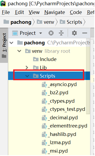Hide the Project panel with minus icon
This screenshot has height=156, width=95.
pos(85,33)
